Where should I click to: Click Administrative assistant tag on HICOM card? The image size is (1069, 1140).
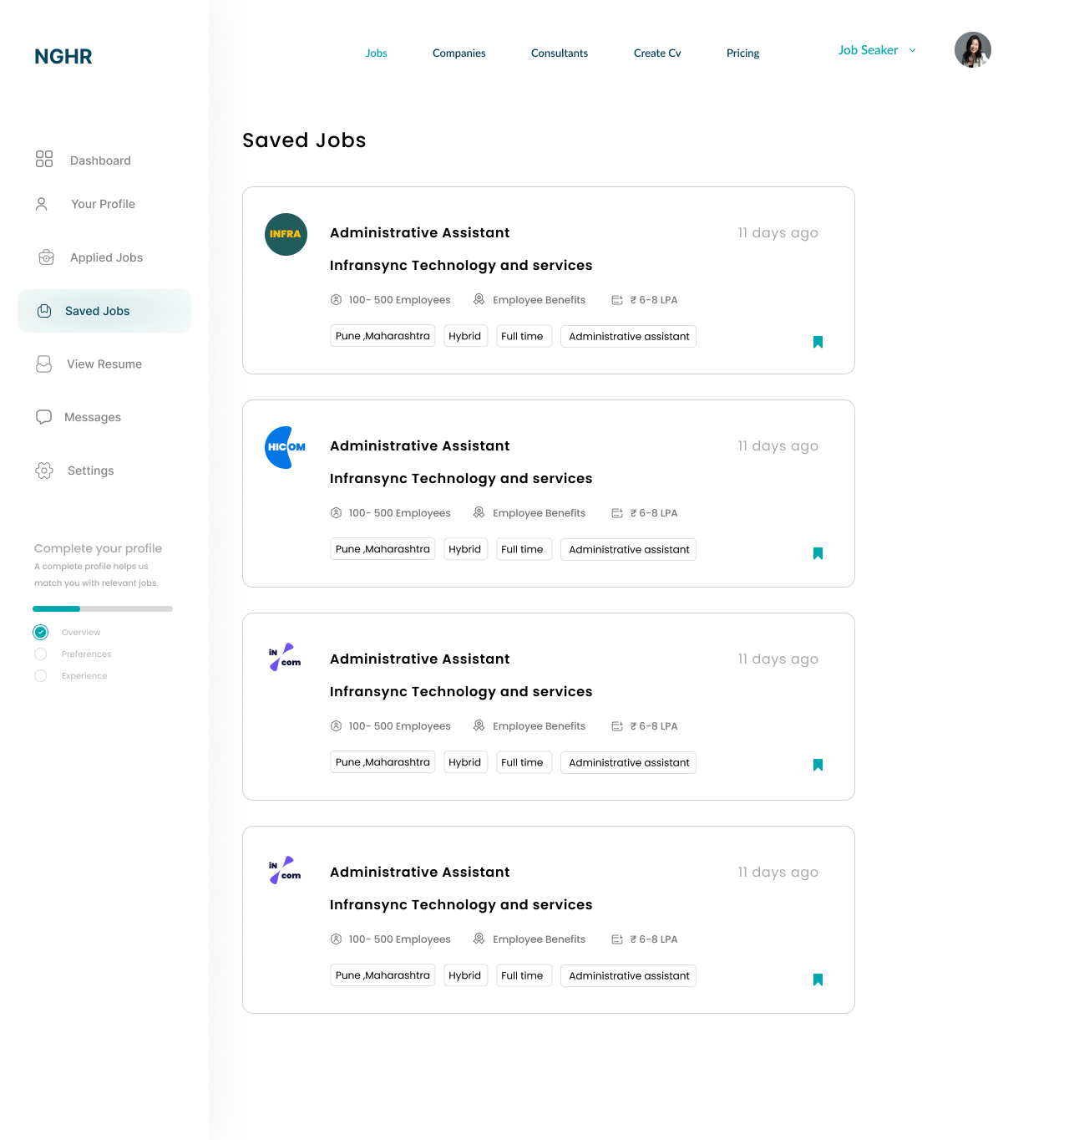click(x=628, y=549)
